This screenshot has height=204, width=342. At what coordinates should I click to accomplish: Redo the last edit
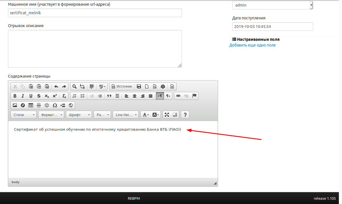click(64, 86)
